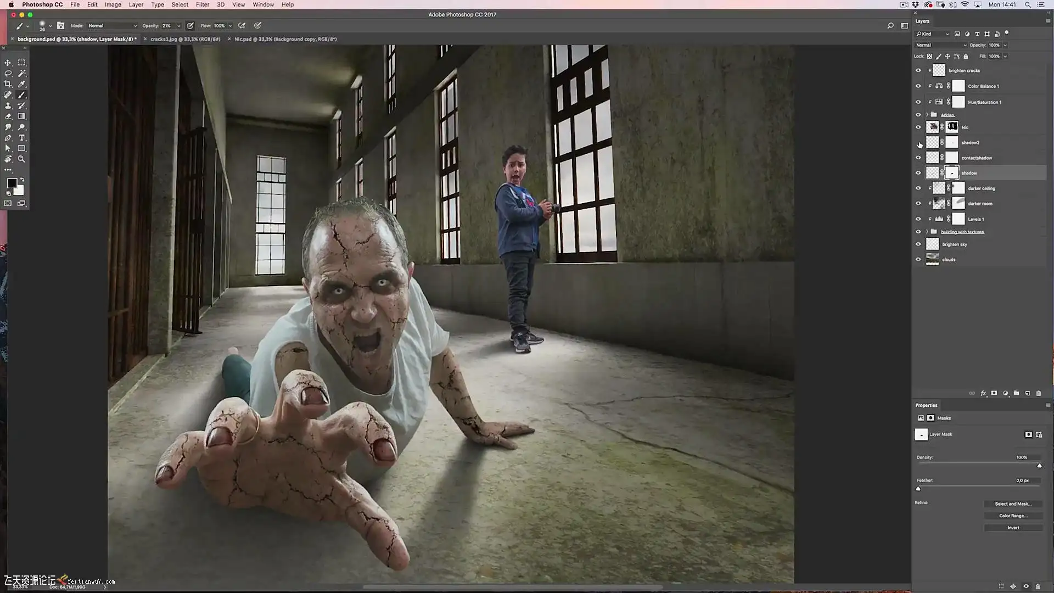Open layer Fill dropdown arrow
Screen dimensions: 1054x593
coord(1005,56)
